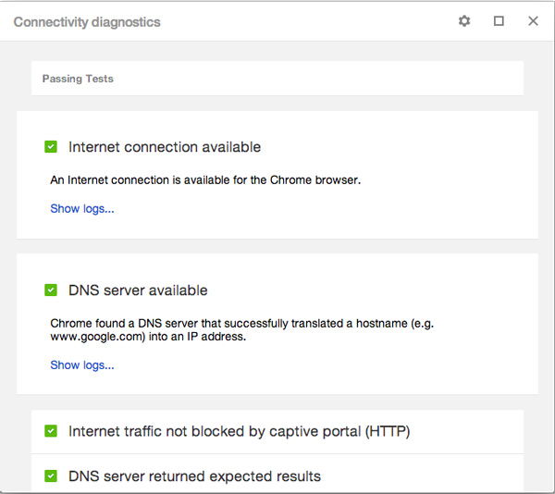
Task: Close the Connectivity diagnostics window
Action: tap(533, 21)
